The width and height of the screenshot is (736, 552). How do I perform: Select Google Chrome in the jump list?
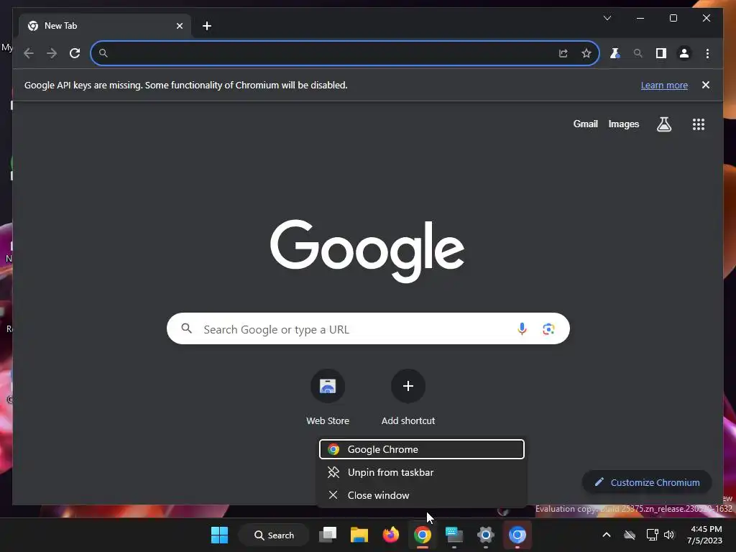(x=421, y=449)
